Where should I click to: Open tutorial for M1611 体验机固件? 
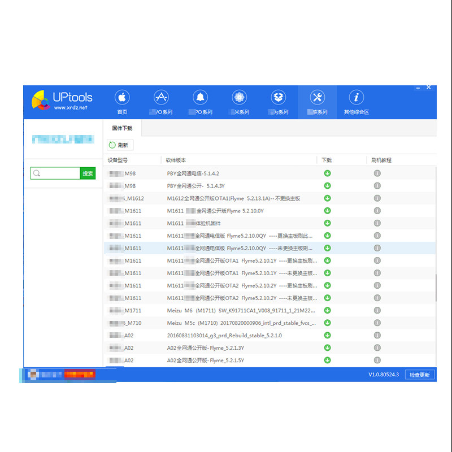tap(377, 223)
